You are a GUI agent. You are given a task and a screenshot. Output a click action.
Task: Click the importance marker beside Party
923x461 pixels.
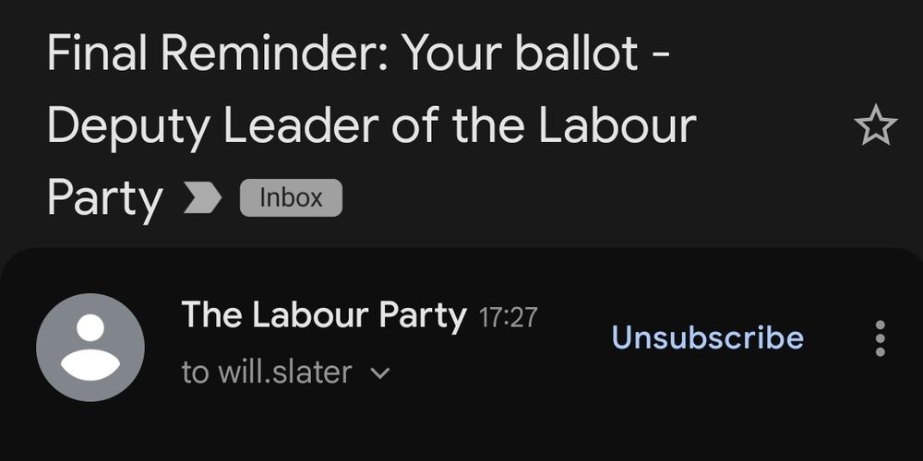(x=202, y=197)
